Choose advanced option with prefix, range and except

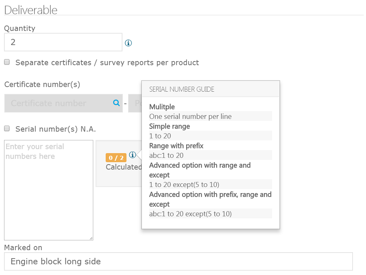click(x=210, y=199)
